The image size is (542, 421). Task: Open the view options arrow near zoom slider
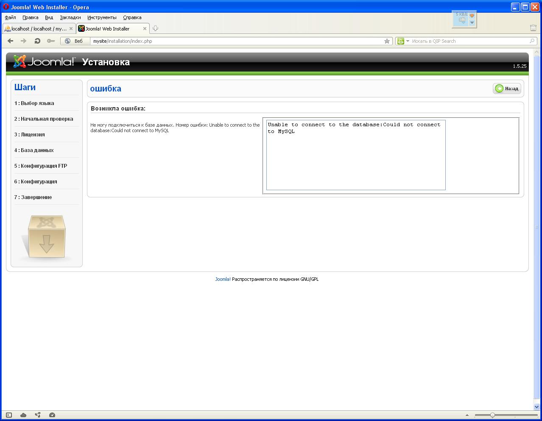point(467,415)
